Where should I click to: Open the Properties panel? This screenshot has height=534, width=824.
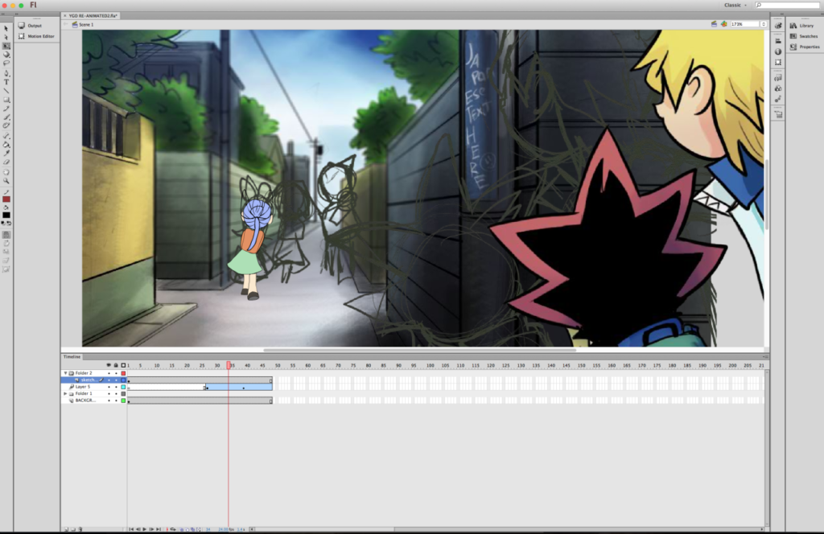[x=805, y=47]
